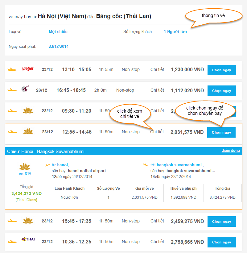Click the 'Người lớn' table cell
The height and width of the screenshot is (253, 247).
69,197
